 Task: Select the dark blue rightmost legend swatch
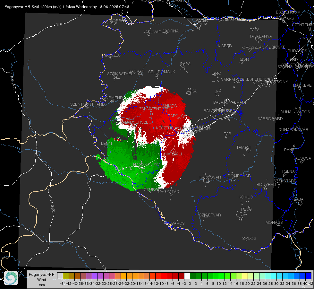(x=309, y=276)
